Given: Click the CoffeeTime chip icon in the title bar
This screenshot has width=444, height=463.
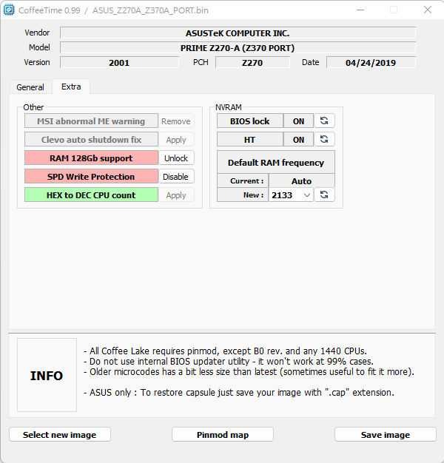Looking at the screenshot, I should coord(9,10).
